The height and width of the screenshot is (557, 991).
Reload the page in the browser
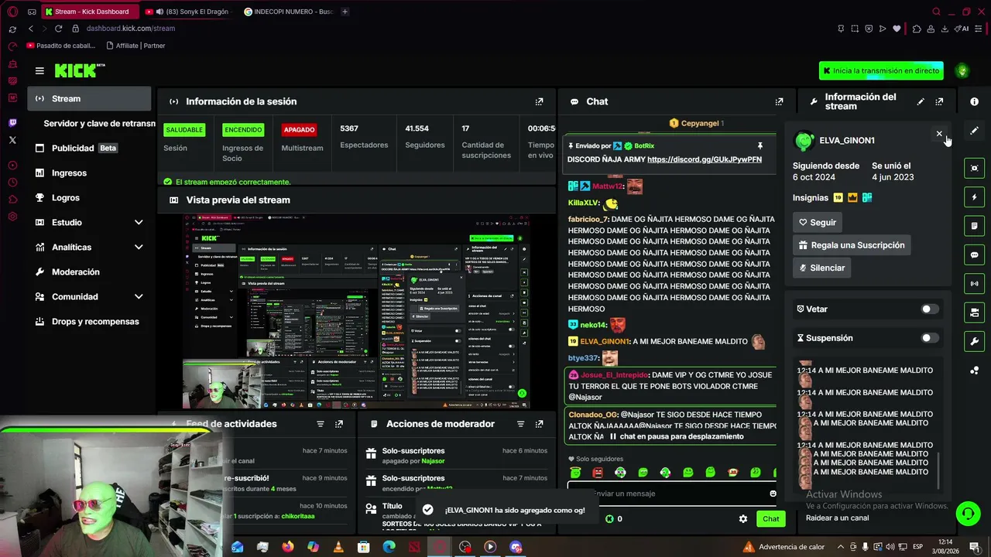point(58,29)
